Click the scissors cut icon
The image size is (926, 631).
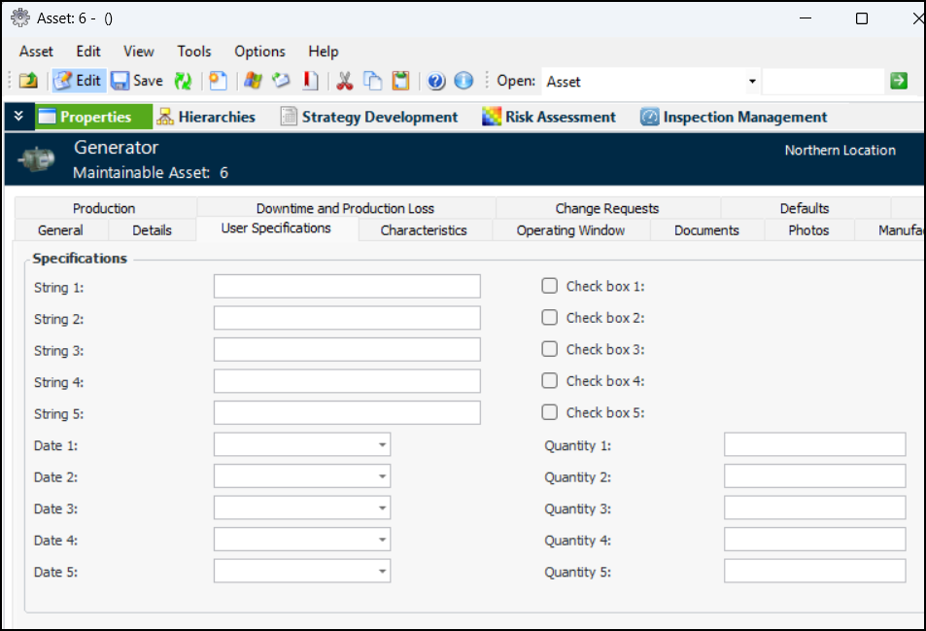(x=344, y=82)
